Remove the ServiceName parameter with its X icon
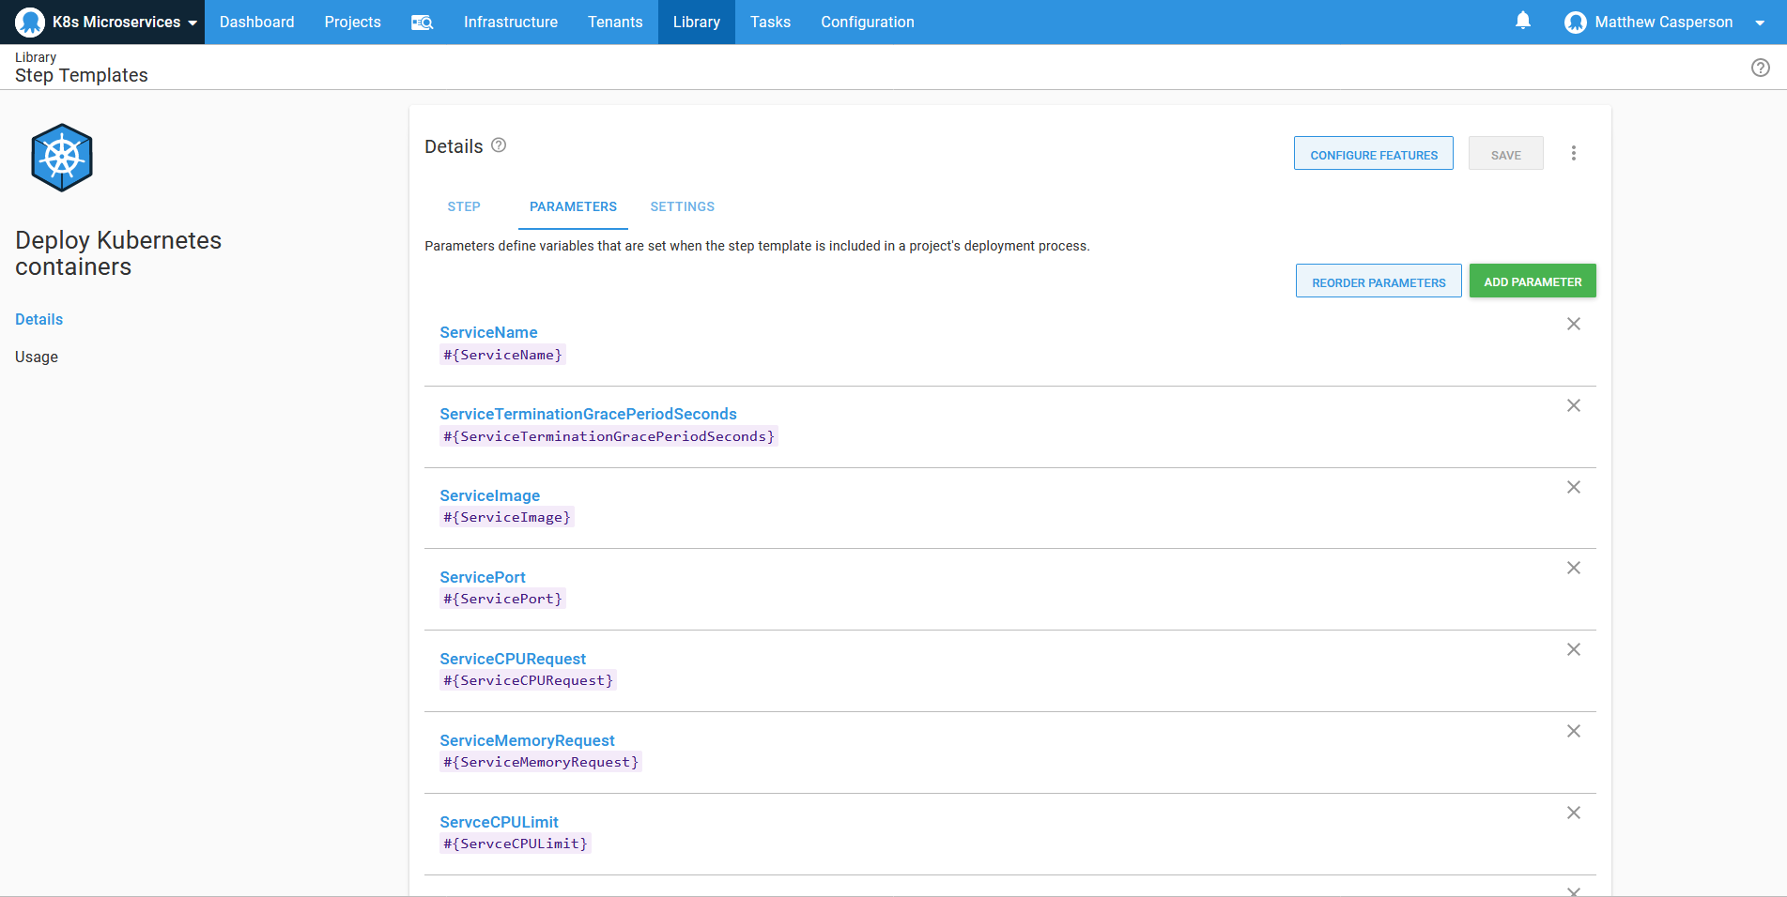This screenshot has height=897, width=1787. [x=1574, y=324]
